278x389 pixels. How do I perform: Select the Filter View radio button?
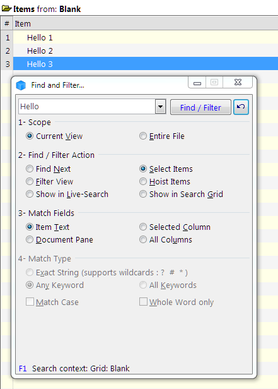50,182
